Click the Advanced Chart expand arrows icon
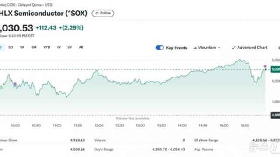 pos(234,48)
